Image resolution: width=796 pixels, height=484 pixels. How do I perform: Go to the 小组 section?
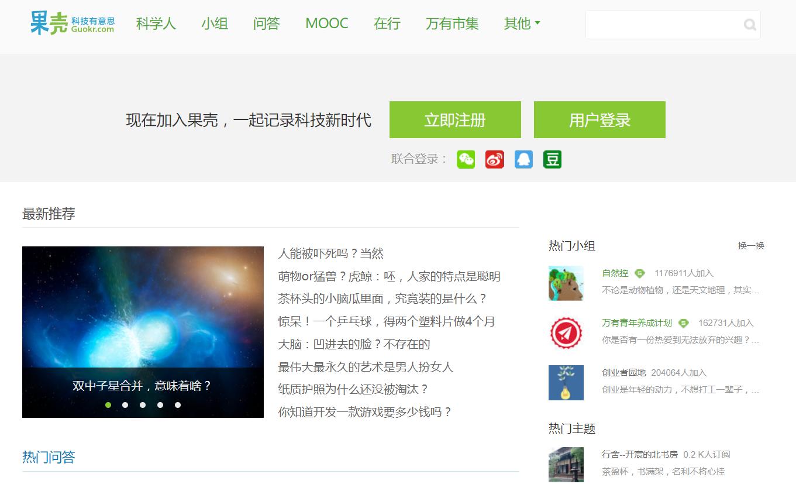[x=215, y=23]
